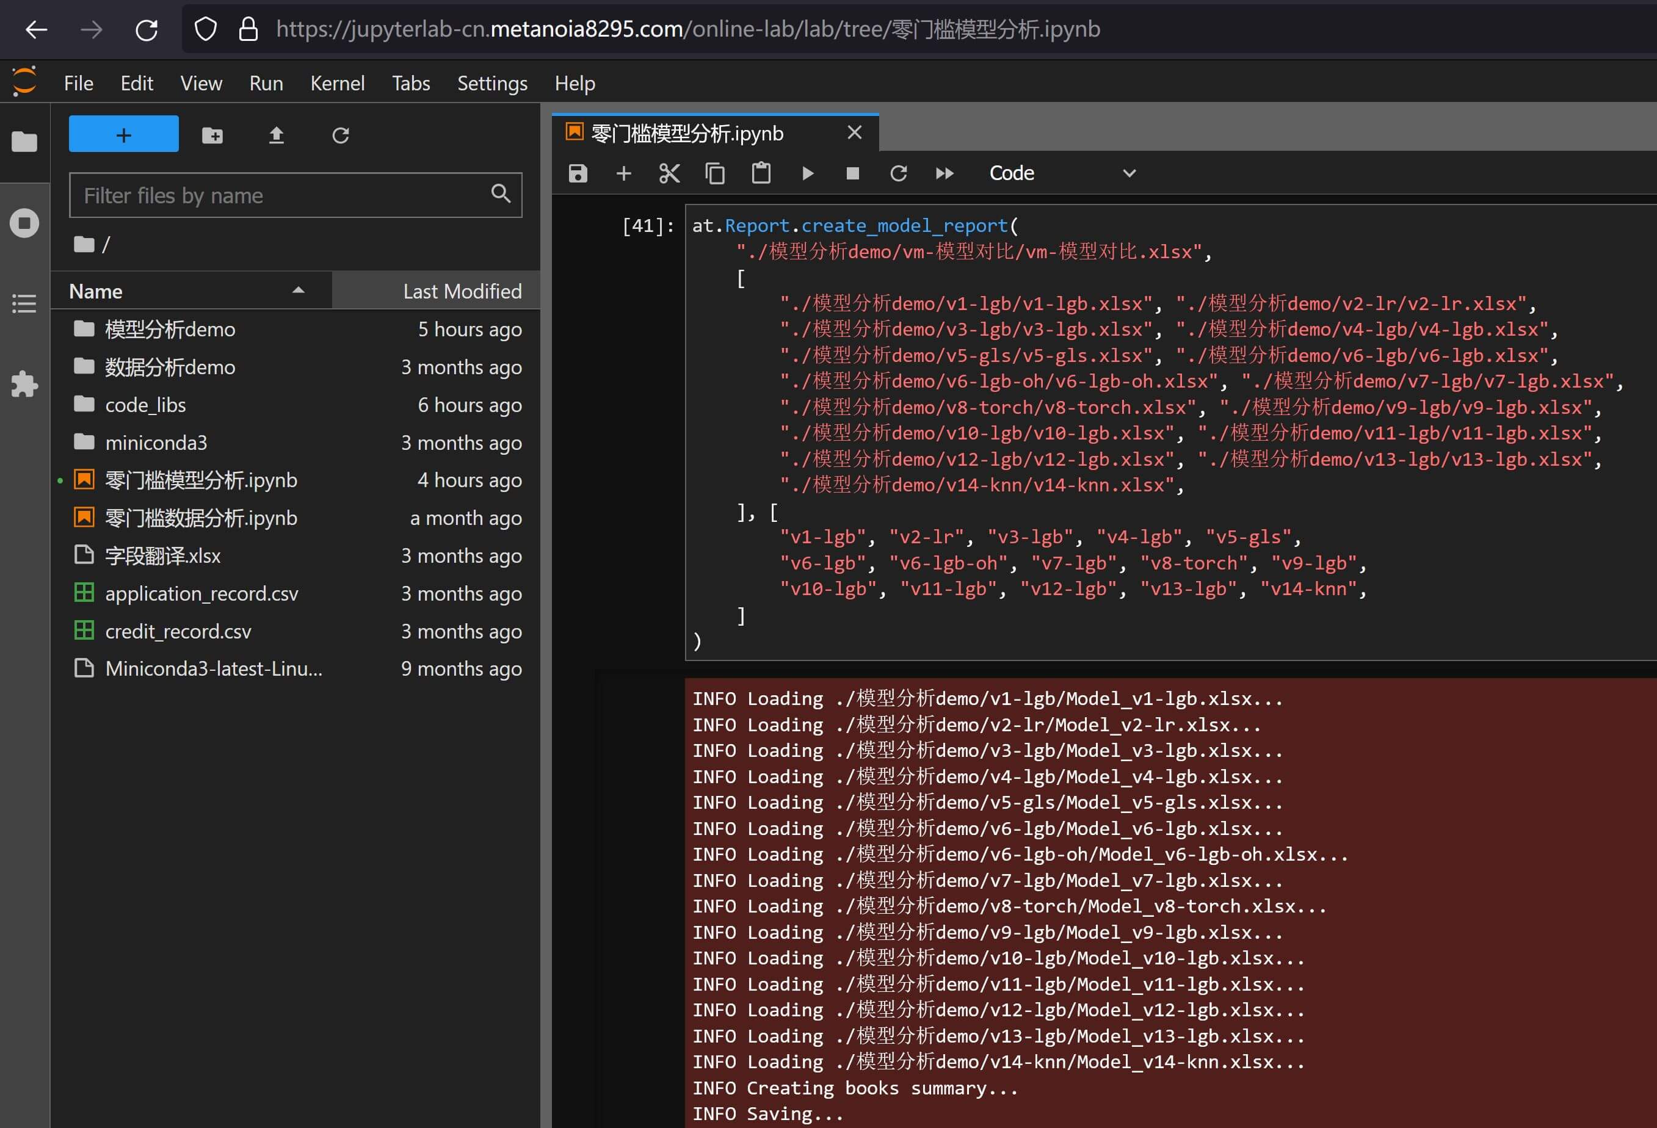Restart kernel and run all cells
Viewport: 1657px width, 1128px height.
pos(944,173)
